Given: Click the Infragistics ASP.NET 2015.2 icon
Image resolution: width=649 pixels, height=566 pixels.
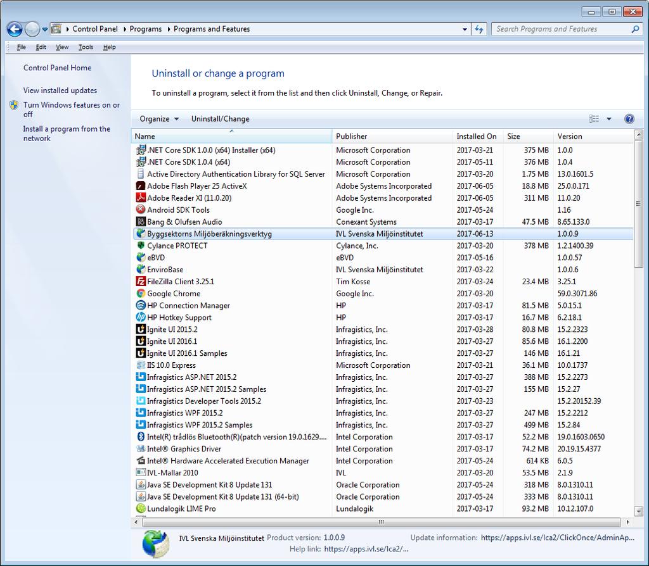Looking at the screenshot, I should [141, 377].
